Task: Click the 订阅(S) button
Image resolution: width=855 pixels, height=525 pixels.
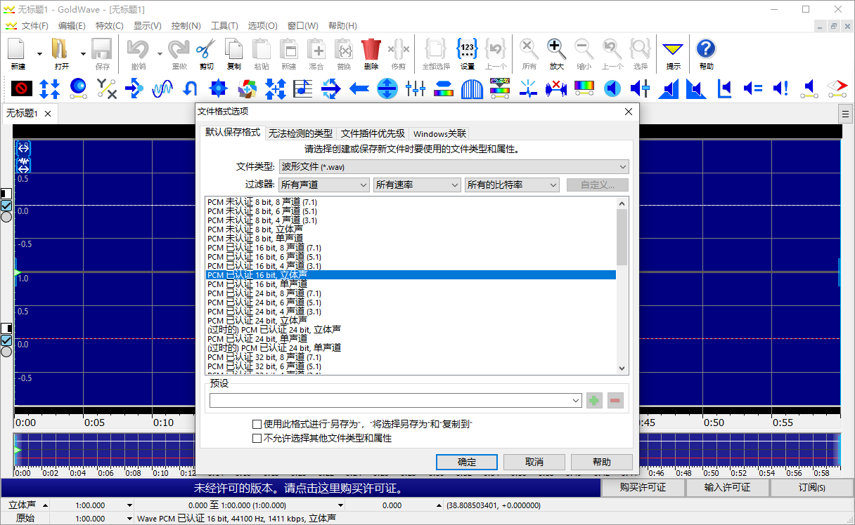Action: coord(812,487)
